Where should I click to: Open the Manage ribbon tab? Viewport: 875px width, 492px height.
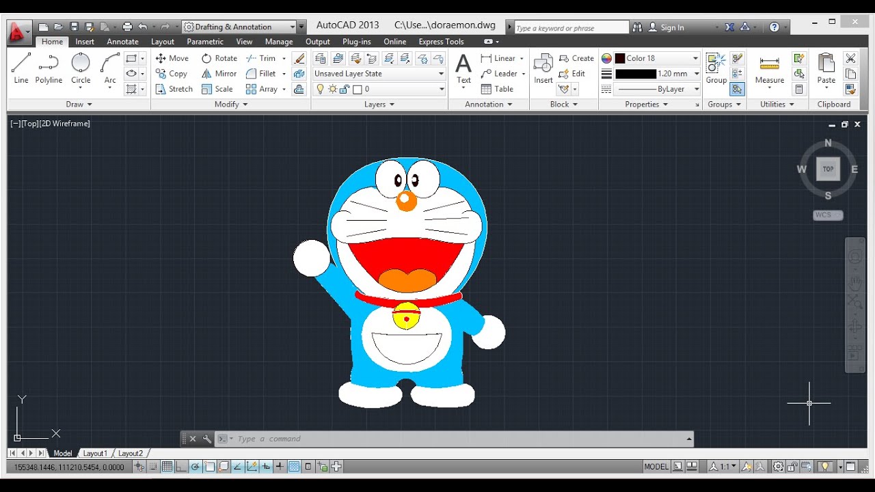pyautogui.click(x=279, y=42)
